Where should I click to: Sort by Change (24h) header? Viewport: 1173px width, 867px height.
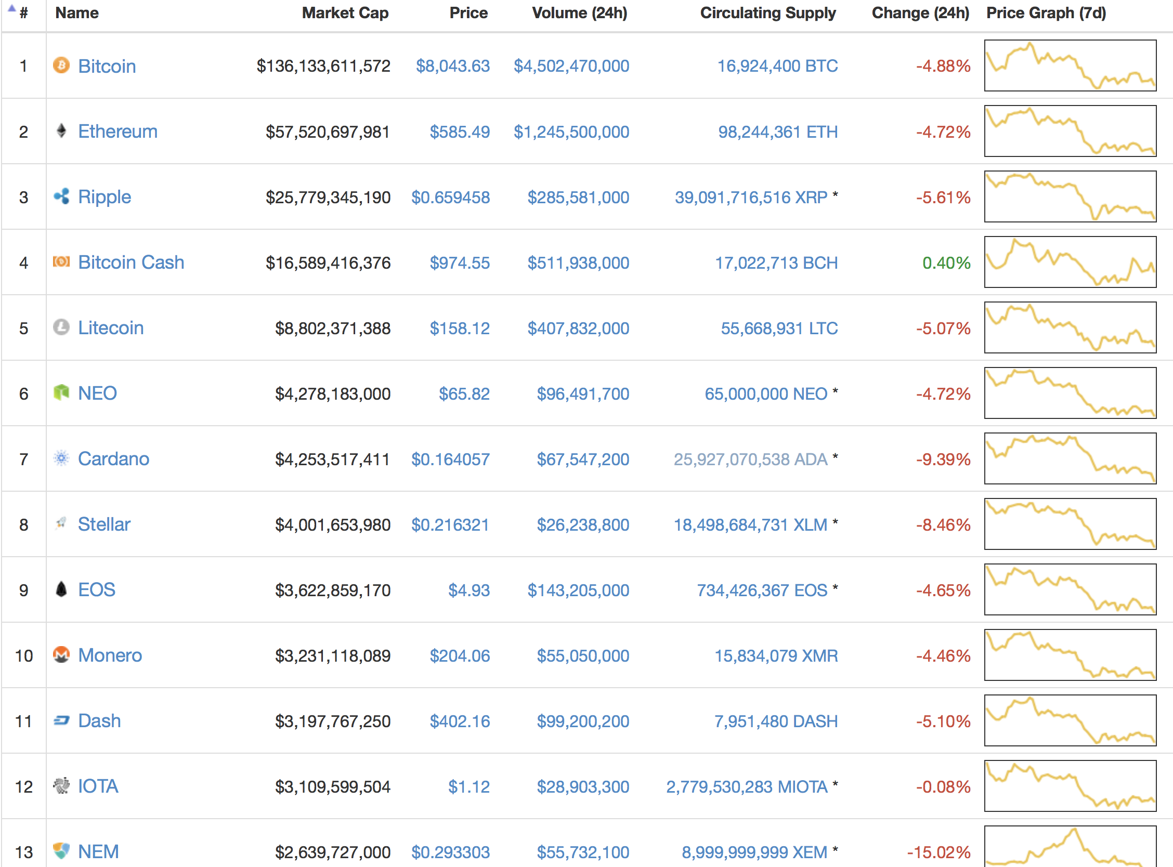[x=920, y=12]
